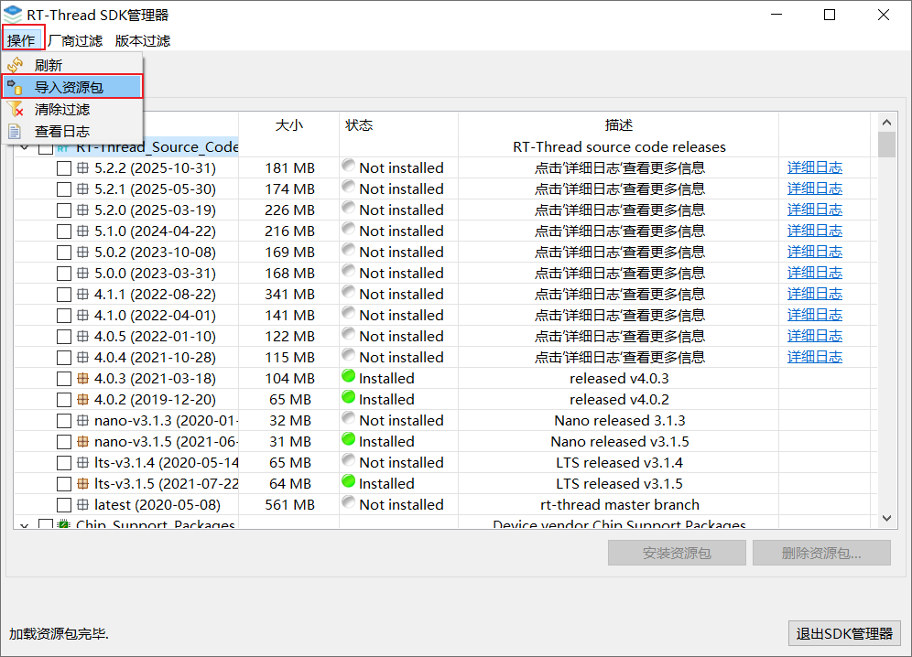Click the installed package icon beside nano-v3.1.5
Image resolution: width=912 pixels, height=657 pixels.
(83, 441)
